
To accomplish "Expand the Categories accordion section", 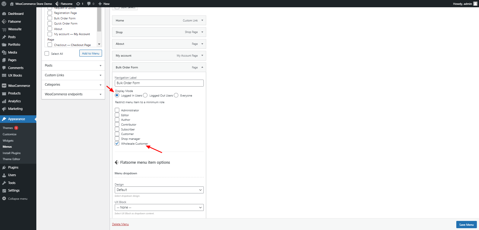I will click(x=73, y=85).
